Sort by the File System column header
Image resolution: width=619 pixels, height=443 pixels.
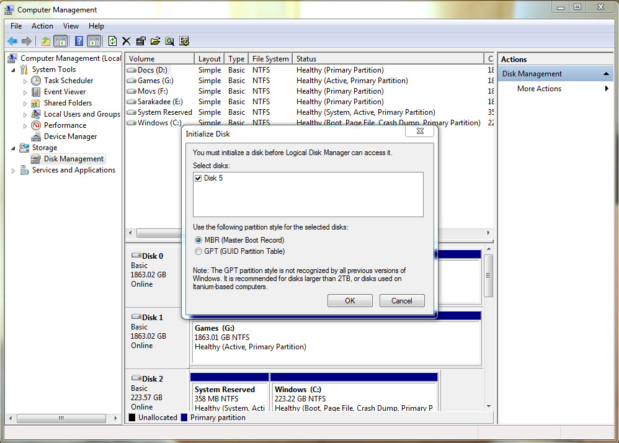(x=270, y=58)
